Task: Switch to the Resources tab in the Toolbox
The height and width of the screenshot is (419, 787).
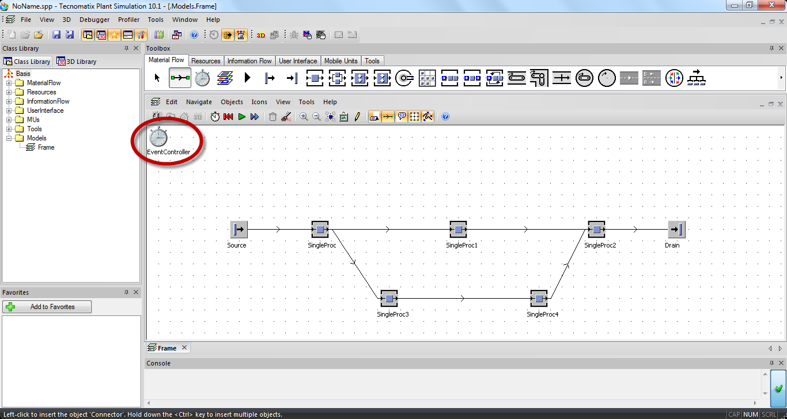Action: 206,61
